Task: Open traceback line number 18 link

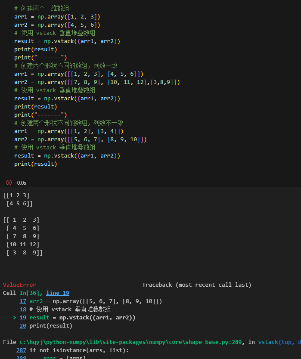Action: pos(23,309)
